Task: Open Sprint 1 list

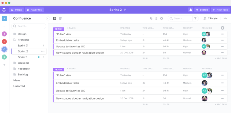Action: click(x=23, y=57)
